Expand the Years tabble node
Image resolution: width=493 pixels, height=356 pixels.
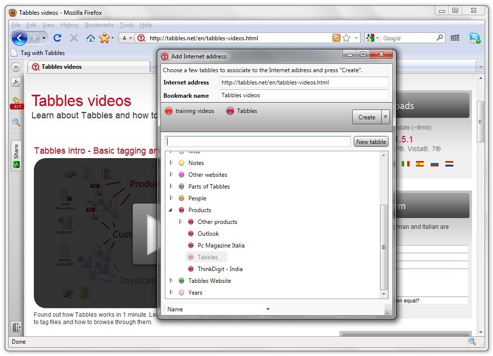point(171,293)
